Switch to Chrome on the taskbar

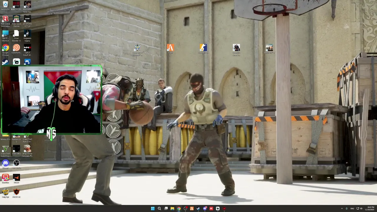tap(179, 208)
